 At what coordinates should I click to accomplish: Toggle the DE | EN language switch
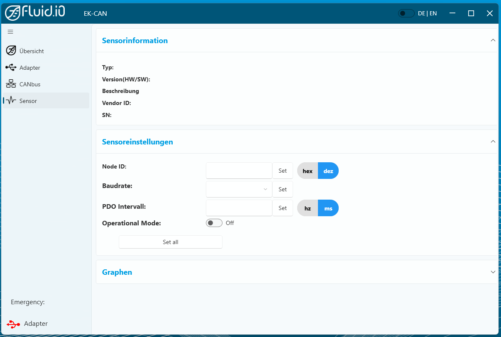[x=406, y=13]
